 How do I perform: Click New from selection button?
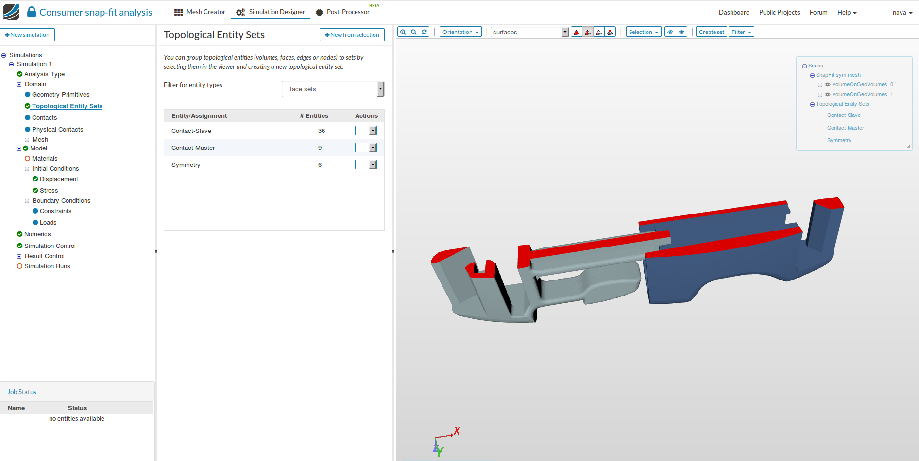tap(352, 35)
